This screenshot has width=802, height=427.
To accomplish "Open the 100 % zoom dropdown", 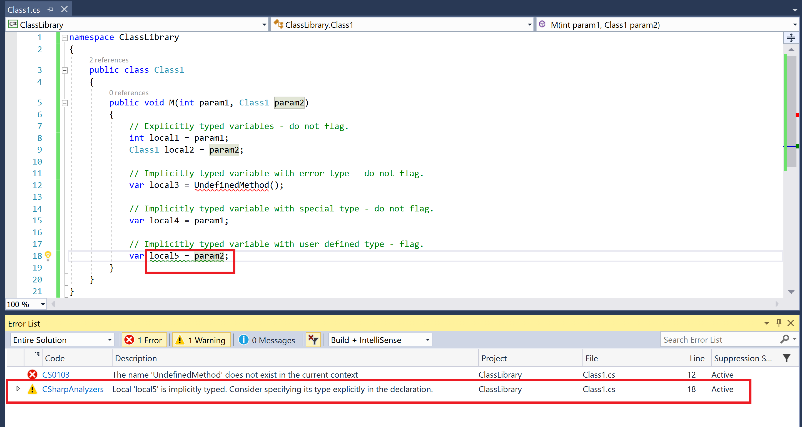I will tap(43, 304).
